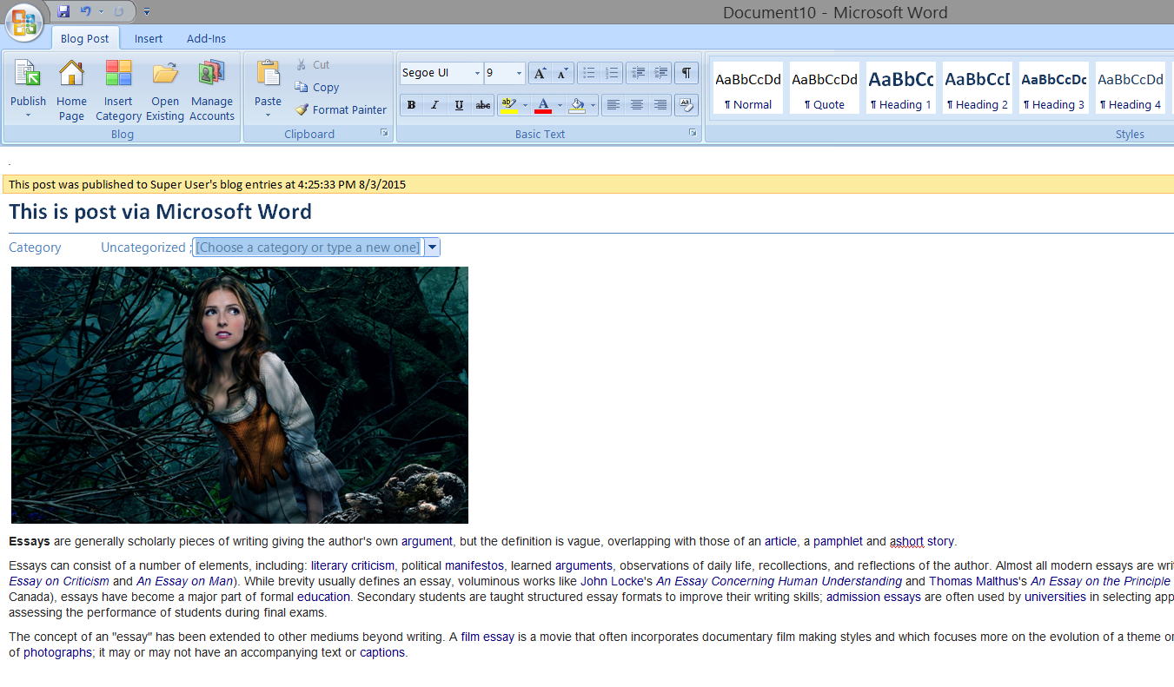Apply the Heading 4 style
The image size is (1174, 687).
(1131, 88)
